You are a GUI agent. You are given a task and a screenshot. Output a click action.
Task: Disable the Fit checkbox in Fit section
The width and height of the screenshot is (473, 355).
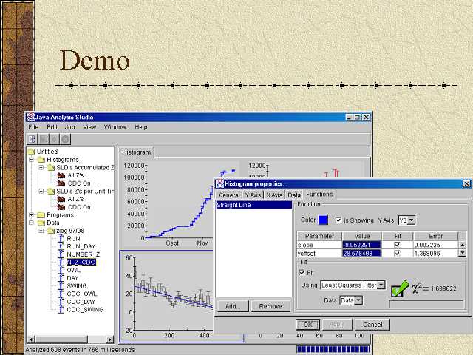coord(302,272)
